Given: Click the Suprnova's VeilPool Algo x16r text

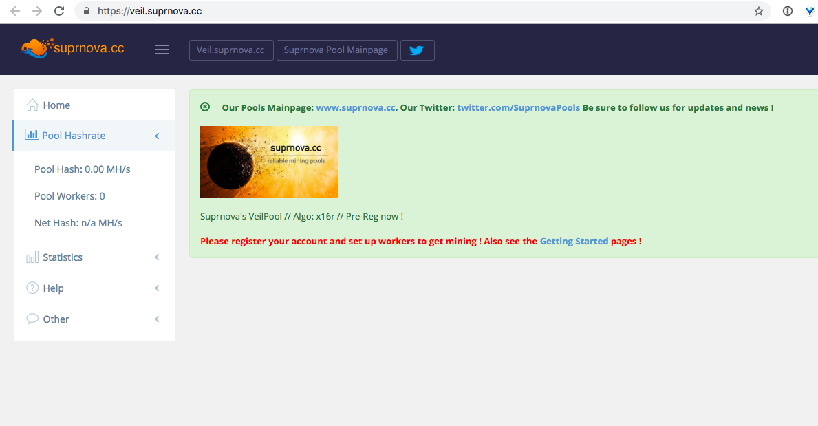Looking at the screenshot, I should [301, 216].
